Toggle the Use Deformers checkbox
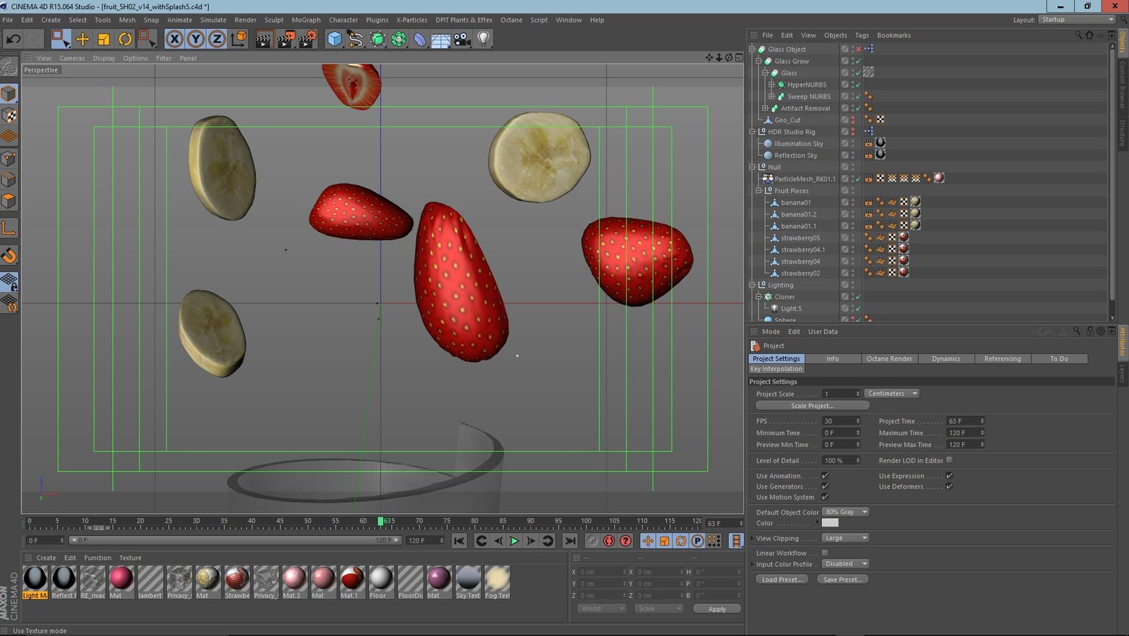The height and width of the screenshot is (636, 1129). [x=949, y=487]
